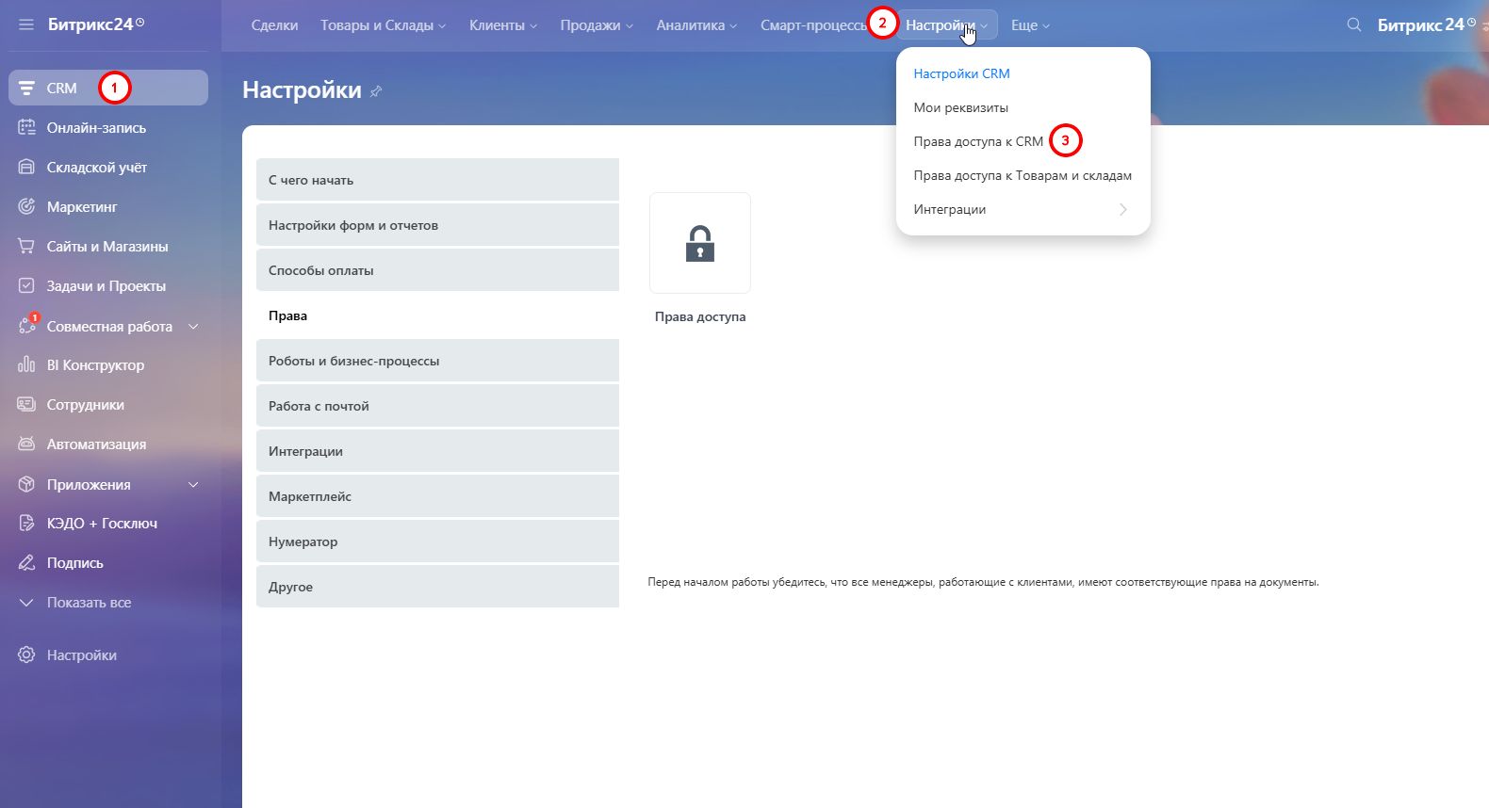Choose Мои реквизиты from the dropdown
The width and height of the screenshot is (1489, 808).
point(960,107)
